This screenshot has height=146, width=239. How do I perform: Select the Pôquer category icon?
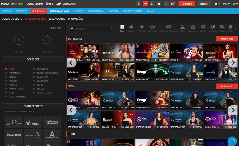[x=222, y=28]
